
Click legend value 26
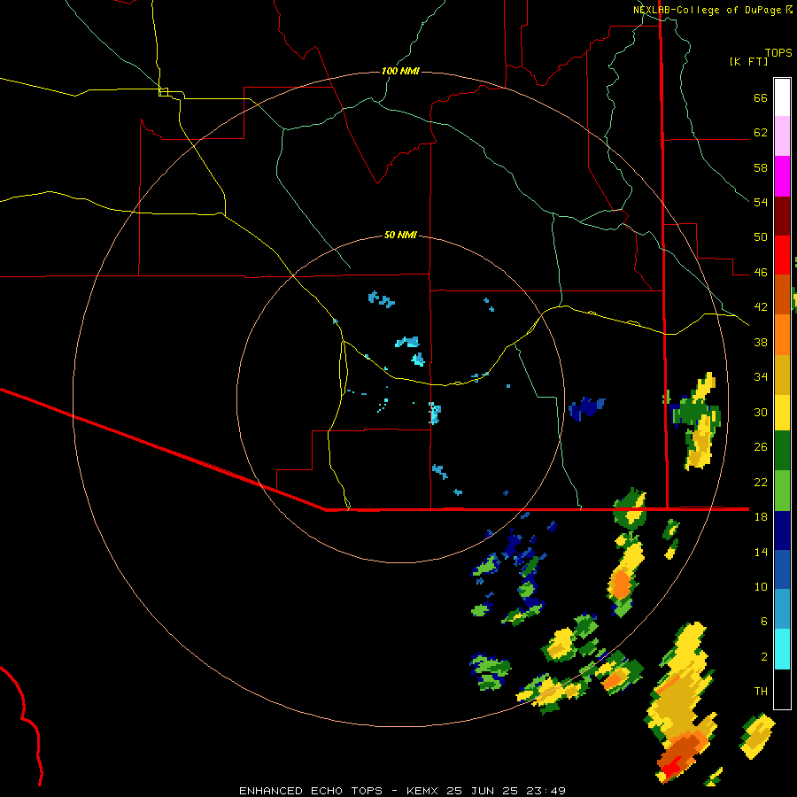coord(761,447)
